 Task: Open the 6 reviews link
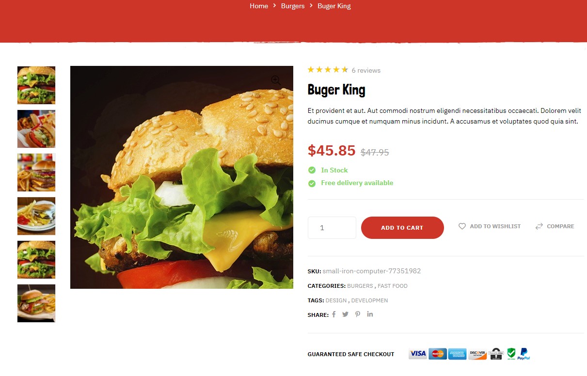coord(366,70)
